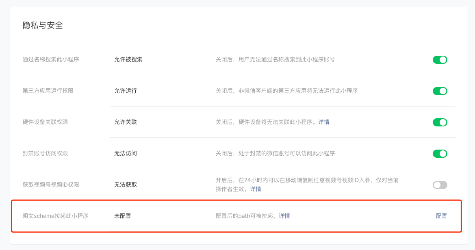This screenshot has height=250, width=475.
Task: Select 隐私与安全 section heading
Action: [x=43, y=25]
